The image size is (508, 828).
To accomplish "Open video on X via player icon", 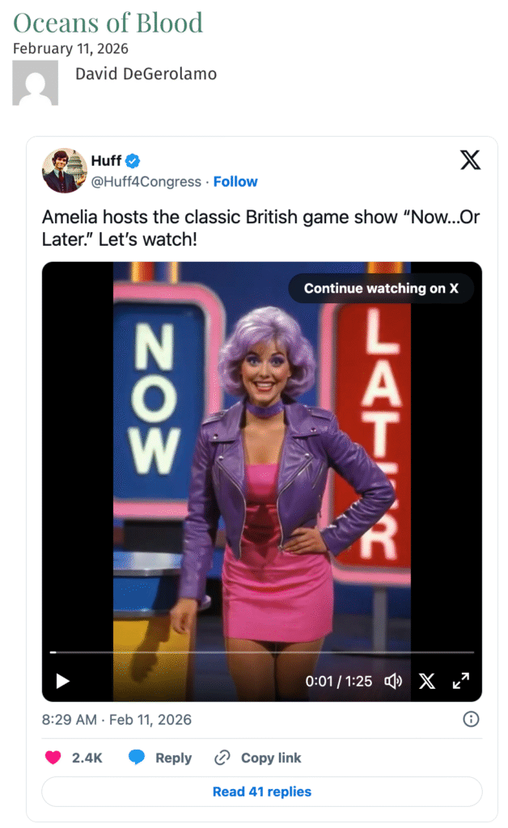I will 426,681.
